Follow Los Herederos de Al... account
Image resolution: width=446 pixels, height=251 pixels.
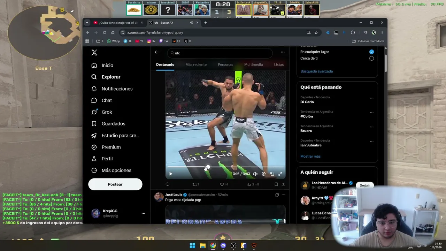[365, 185]
